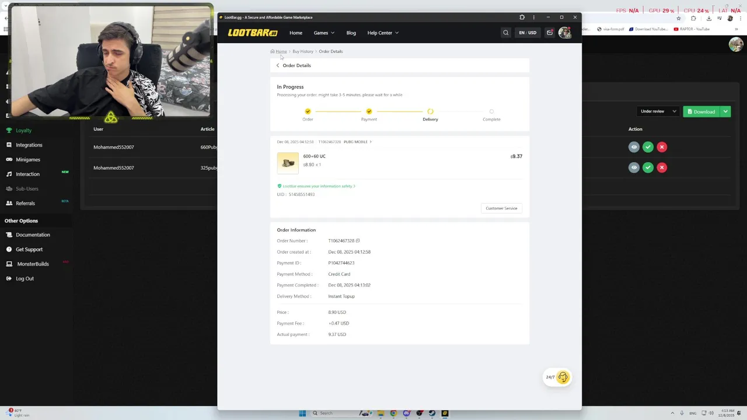Go to LootBar Home menu
747x420 pixels.
click(296, 33)
